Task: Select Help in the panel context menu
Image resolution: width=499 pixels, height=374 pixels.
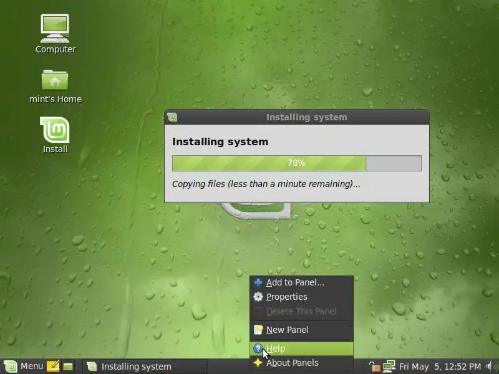Action: click(x=301, y=348)
